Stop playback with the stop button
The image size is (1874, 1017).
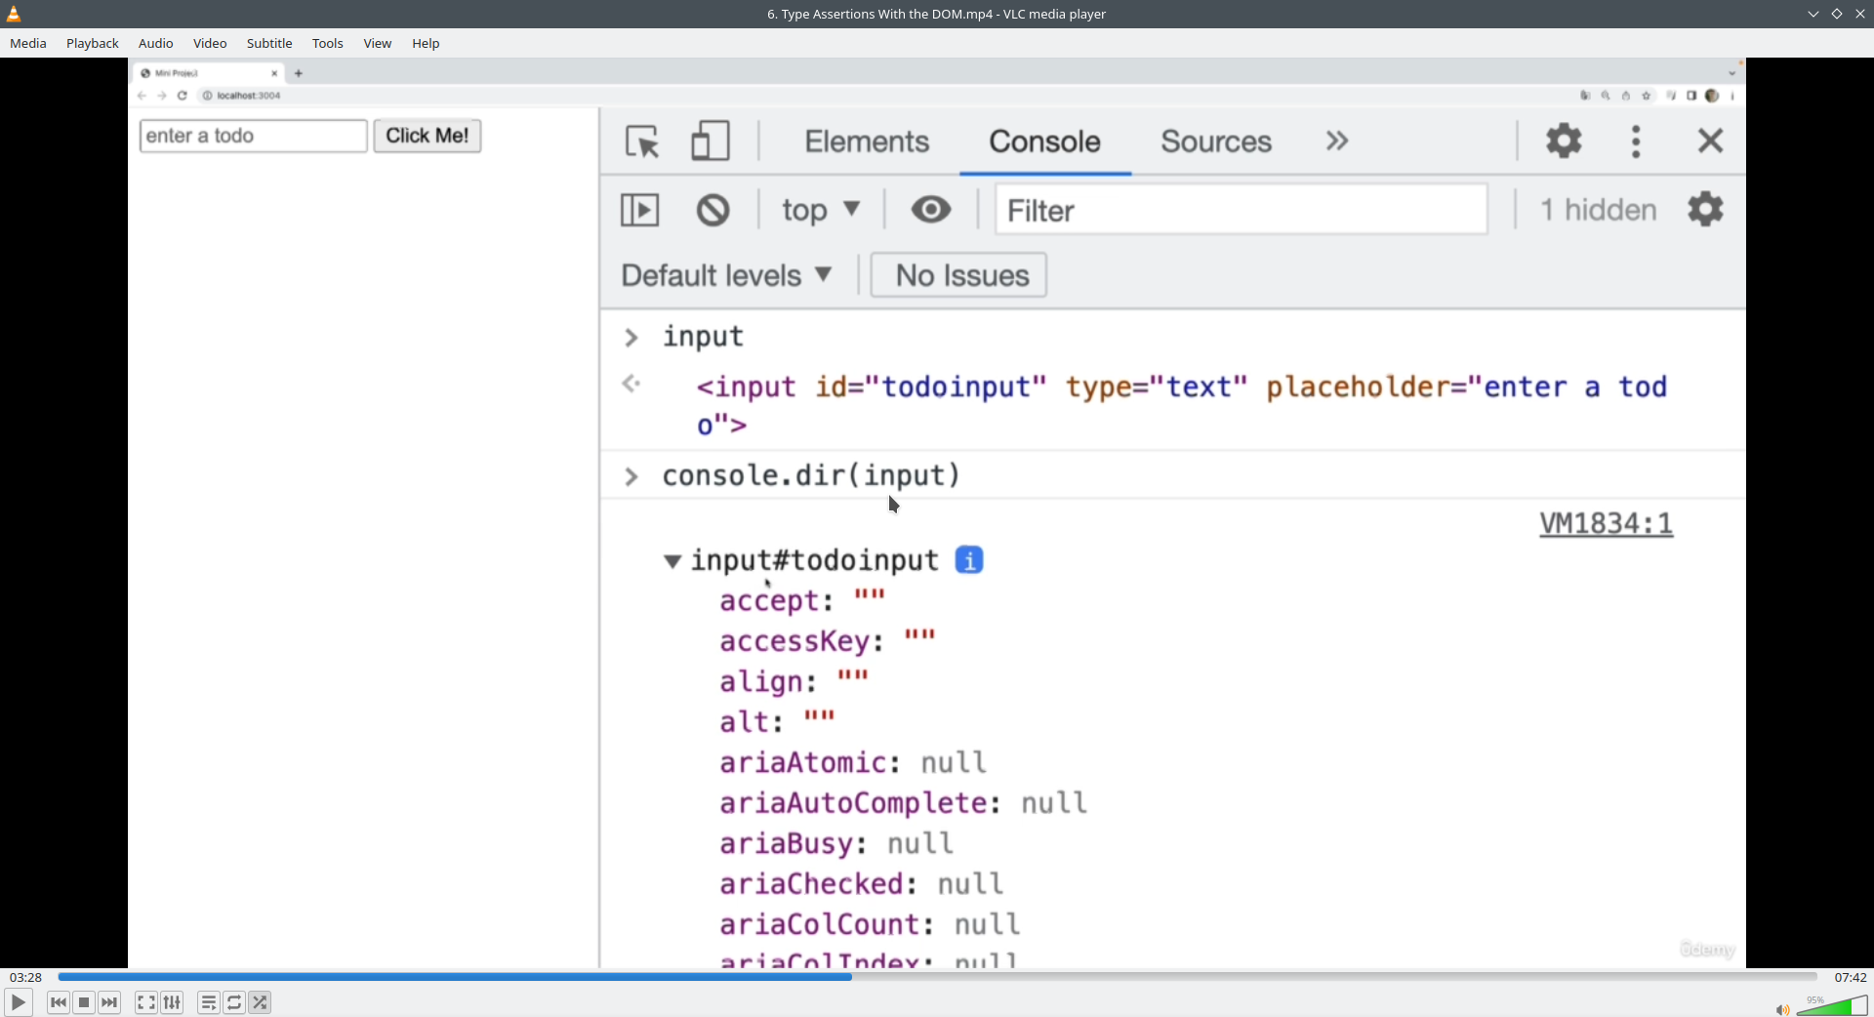pyautogui.click(x=84, y=1002)
